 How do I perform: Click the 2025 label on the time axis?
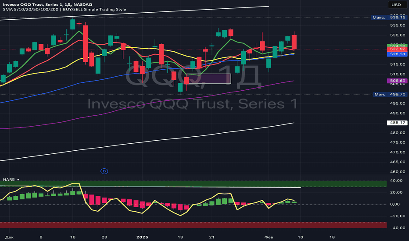point(143,236)
